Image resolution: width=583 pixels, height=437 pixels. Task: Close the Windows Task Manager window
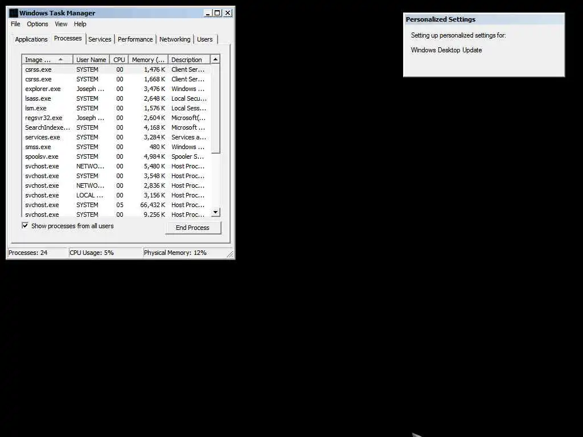(228, 13)
